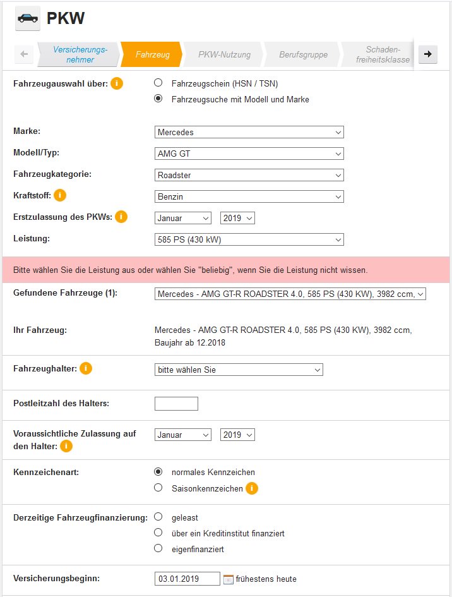
Task: Open the Fahrzeughalter dropdown
Action: (239, 370)
